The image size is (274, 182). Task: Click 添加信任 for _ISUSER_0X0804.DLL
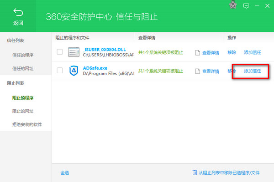tap(253, 52)
